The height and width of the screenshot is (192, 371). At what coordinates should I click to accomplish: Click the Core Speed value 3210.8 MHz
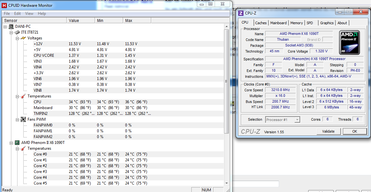tap(280, 90)
